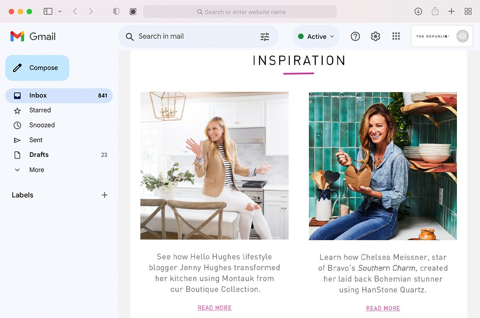480x318 pixels.
Task: Open The Republik account button
Action: click(x=442, y=36)
